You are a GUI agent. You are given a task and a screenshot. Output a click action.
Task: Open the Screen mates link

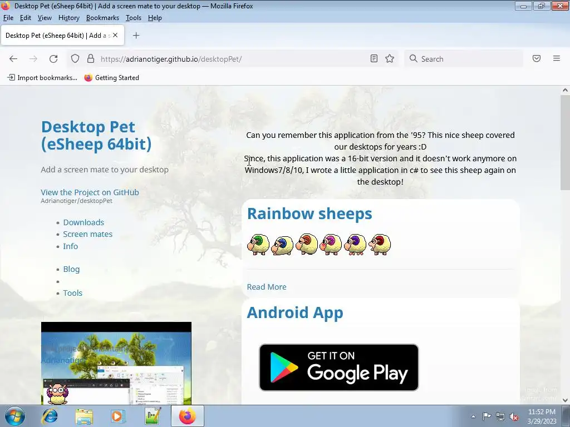pos(87,234)
